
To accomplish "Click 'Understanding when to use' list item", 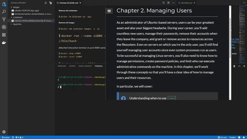I will pyautogui.click(x=148, y=98).
